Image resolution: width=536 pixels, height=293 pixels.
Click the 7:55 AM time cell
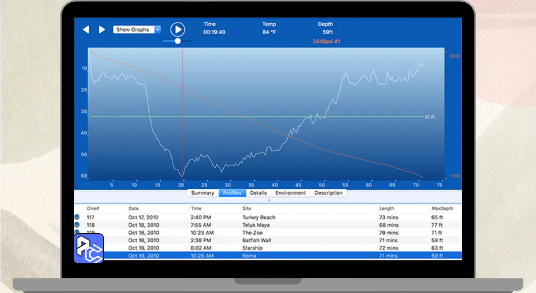201,225
